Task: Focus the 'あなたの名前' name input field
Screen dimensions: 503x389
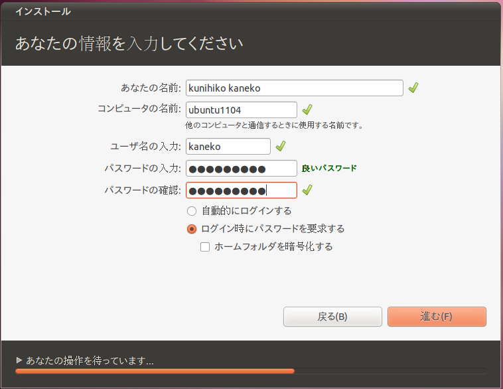Action: coord(295,88)
